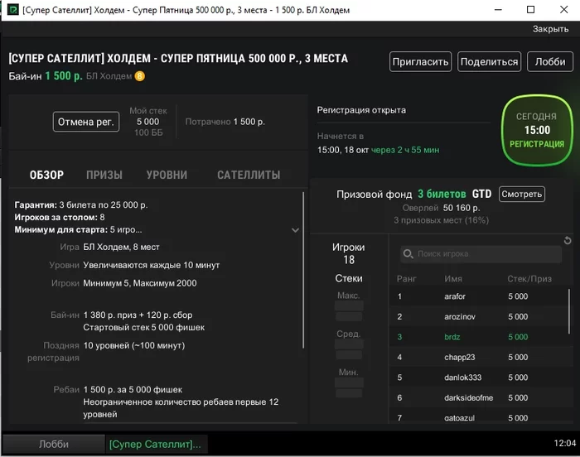Open the ПРИЗЫ tab
The height and width of the screenshot is (457, 580).
click(x=104, y=175)
